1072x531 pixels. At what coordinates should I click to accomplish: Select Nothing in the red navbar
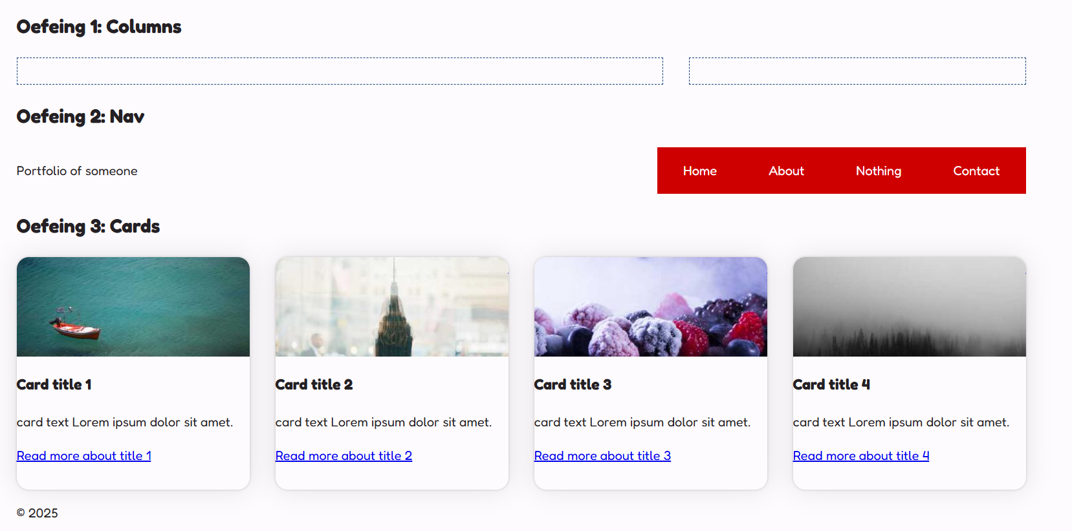point(878,171)
